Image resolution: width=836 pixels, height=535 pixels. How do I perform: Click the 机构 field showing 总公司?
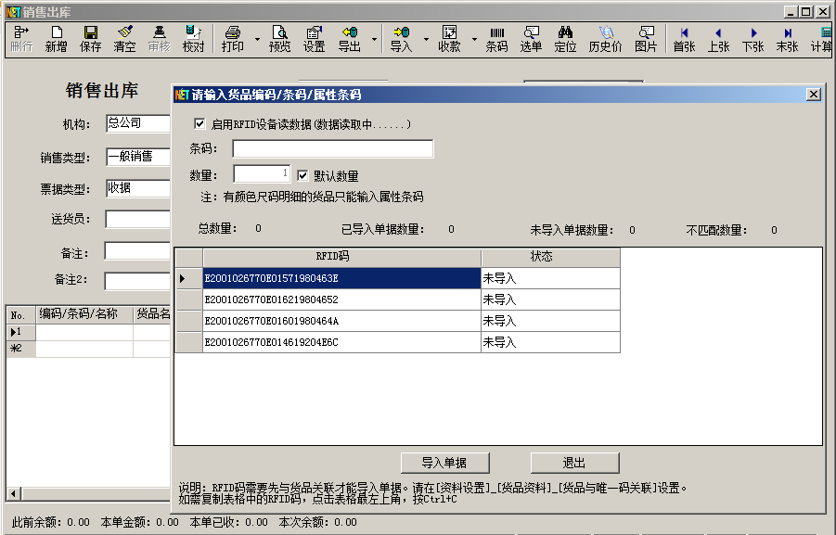137,123
